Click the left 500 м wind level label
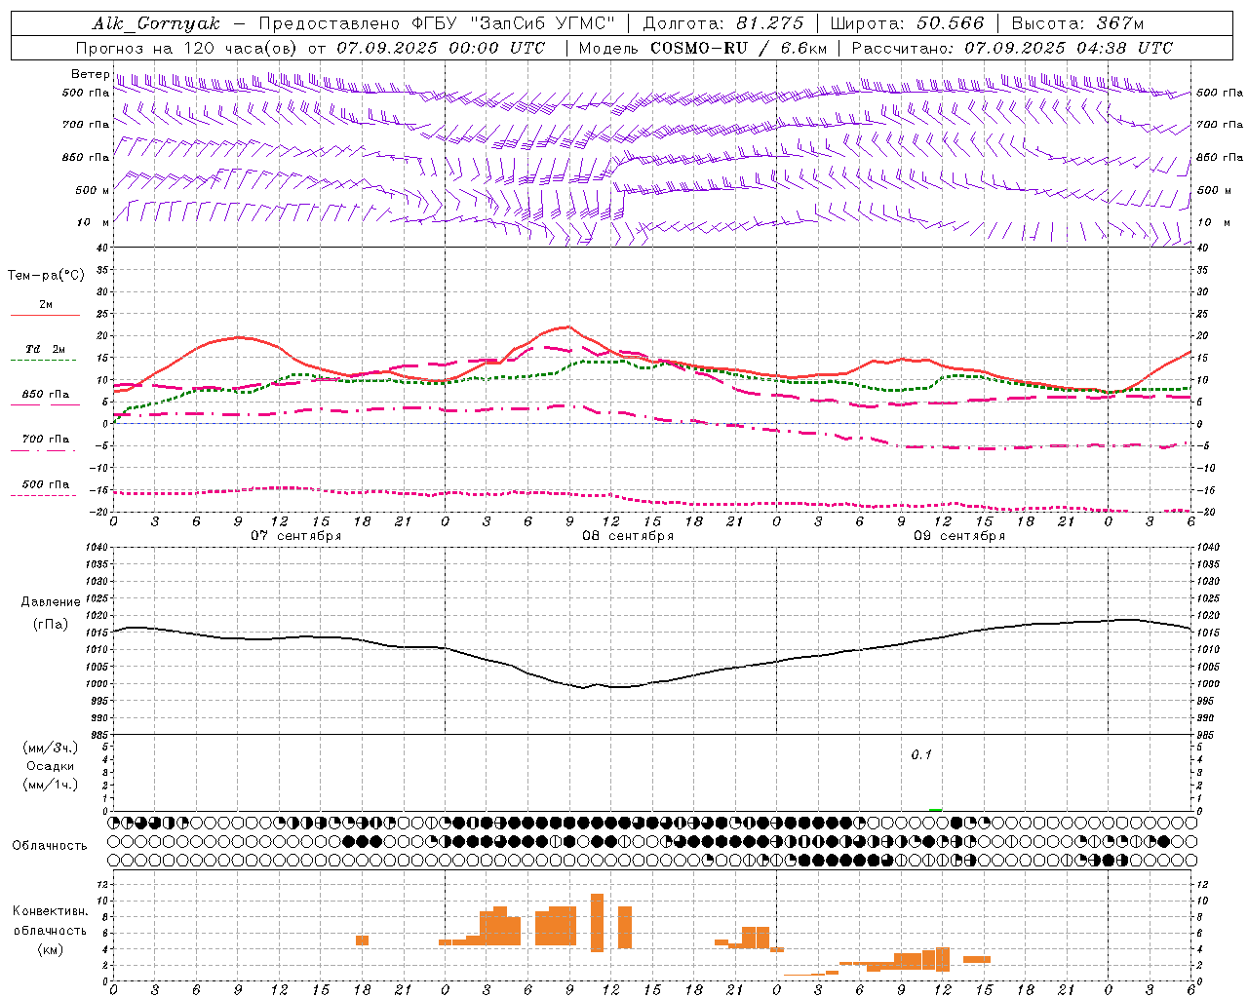Viewport: 1248px width, 998px height. pyautogui.click(x=93, y=190)
